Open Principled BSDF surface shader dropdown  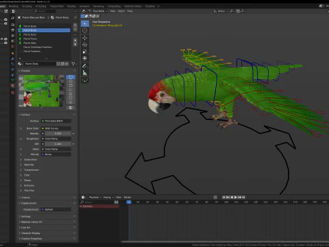(x=56, y=121)
